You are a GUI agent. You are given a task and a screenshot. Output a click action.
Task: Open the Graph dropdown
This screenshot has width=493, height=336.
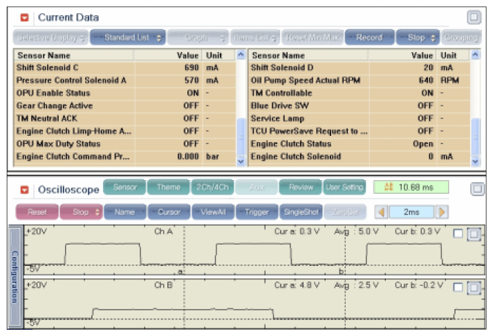coord(198,38)
